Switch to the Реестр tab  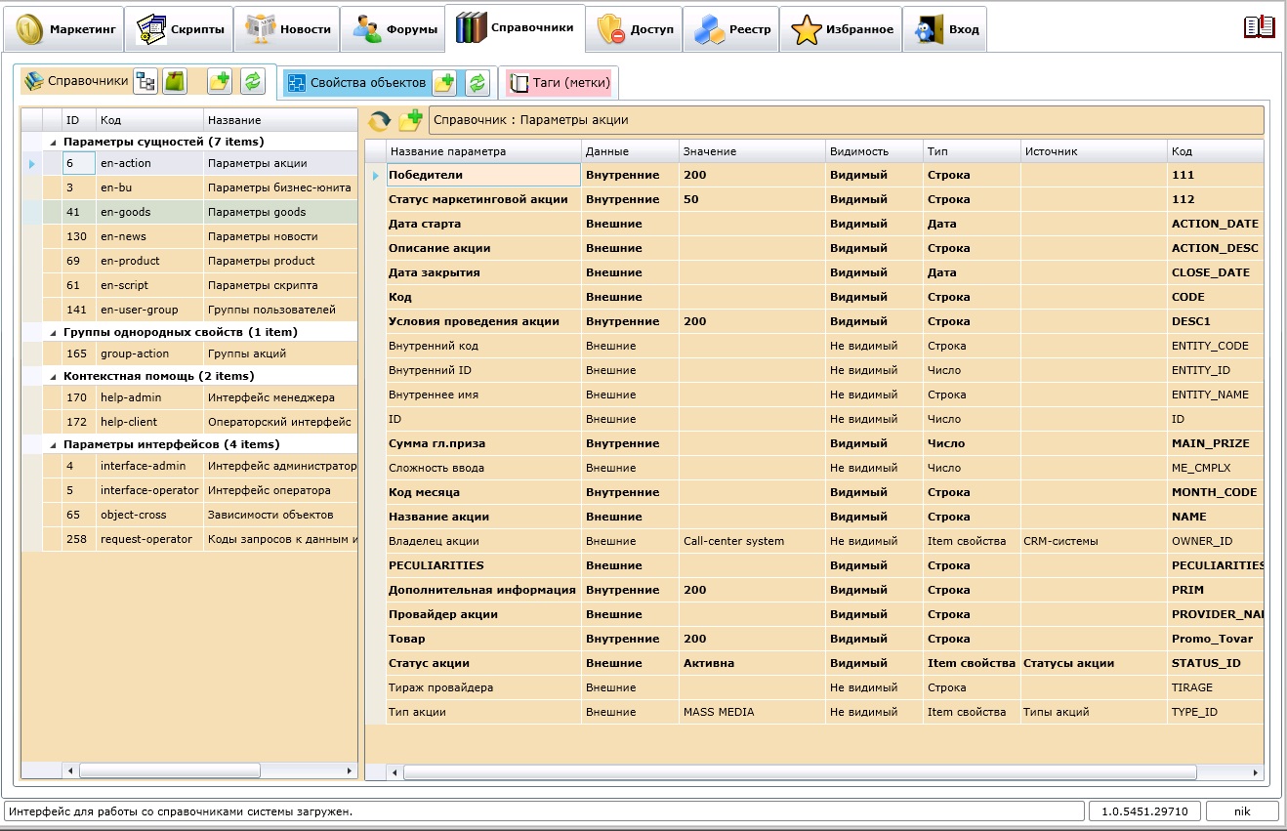(x=732, y=29)
